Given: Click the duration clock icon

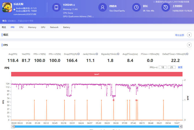Looking at the screenshot, I should (x=136, y=8).
